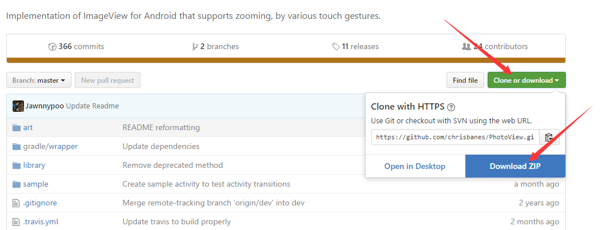Click the .travis.yml file icon
The height and width of the screenshot is (230, 603).
point(17,221)
